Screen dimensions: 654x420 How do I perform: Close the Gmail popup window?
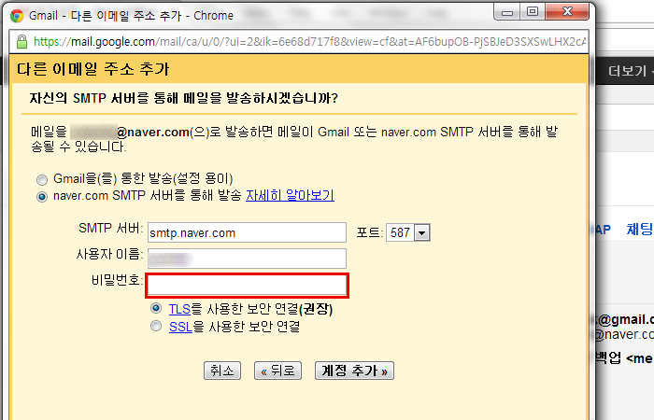567,11
